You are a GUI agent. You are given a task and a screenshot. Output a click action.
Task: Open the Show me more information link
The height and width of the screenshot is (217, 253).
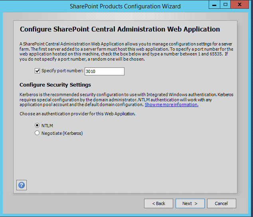pos(171,105)
